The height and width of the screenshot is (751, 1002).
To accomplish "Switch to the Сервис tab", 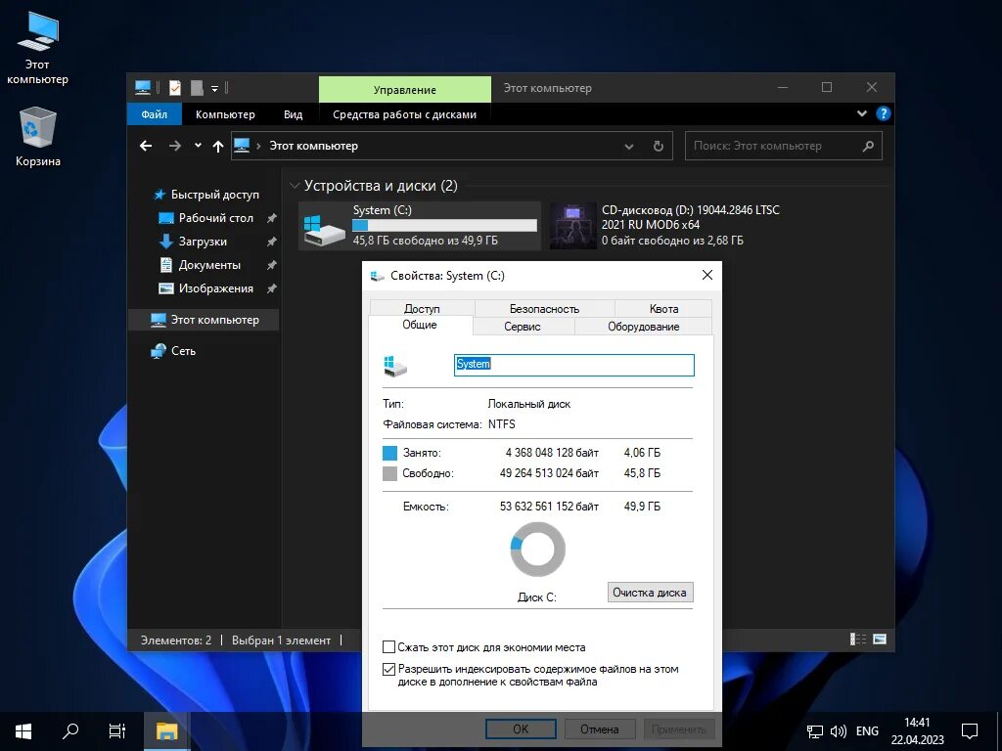I will [x=523, y=327].
